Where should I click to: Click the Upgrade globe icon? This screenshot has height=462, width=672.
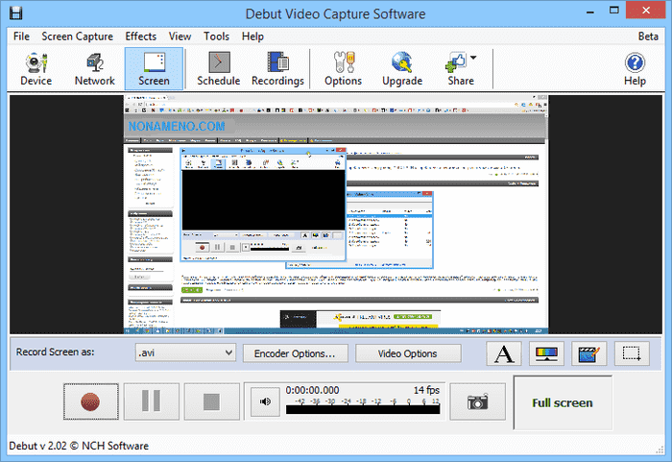[401, 68]
